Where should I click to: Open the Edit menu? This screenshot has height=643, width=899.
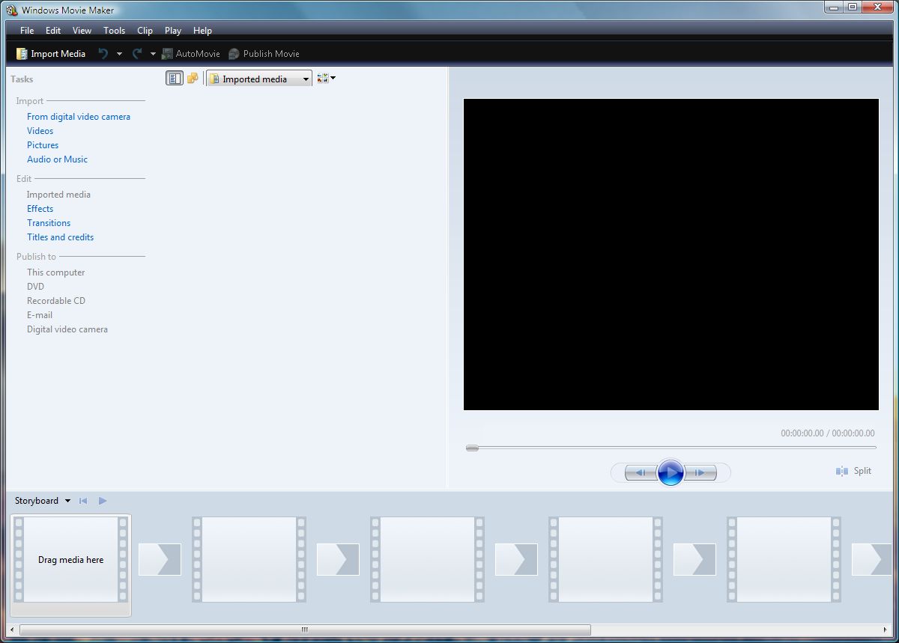coord(53,31)
